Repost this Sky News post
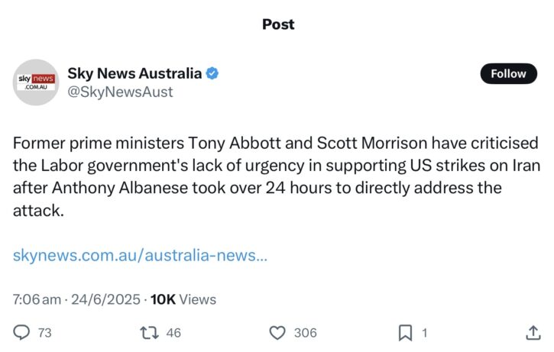 [x=149, y=333]
